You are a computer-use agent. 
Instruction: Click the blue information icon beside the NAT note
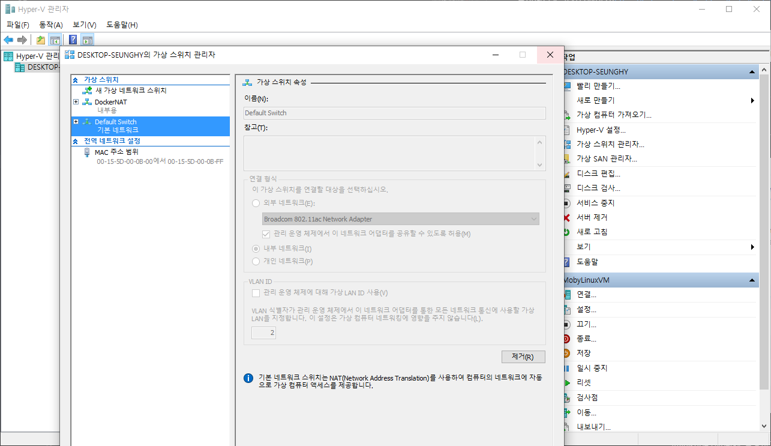pos(248,378)
